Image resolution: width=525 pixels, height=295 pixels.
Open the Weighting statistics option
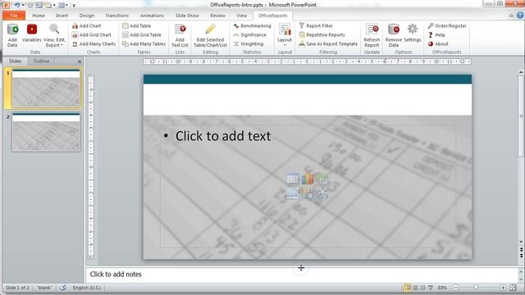(249, 43)
